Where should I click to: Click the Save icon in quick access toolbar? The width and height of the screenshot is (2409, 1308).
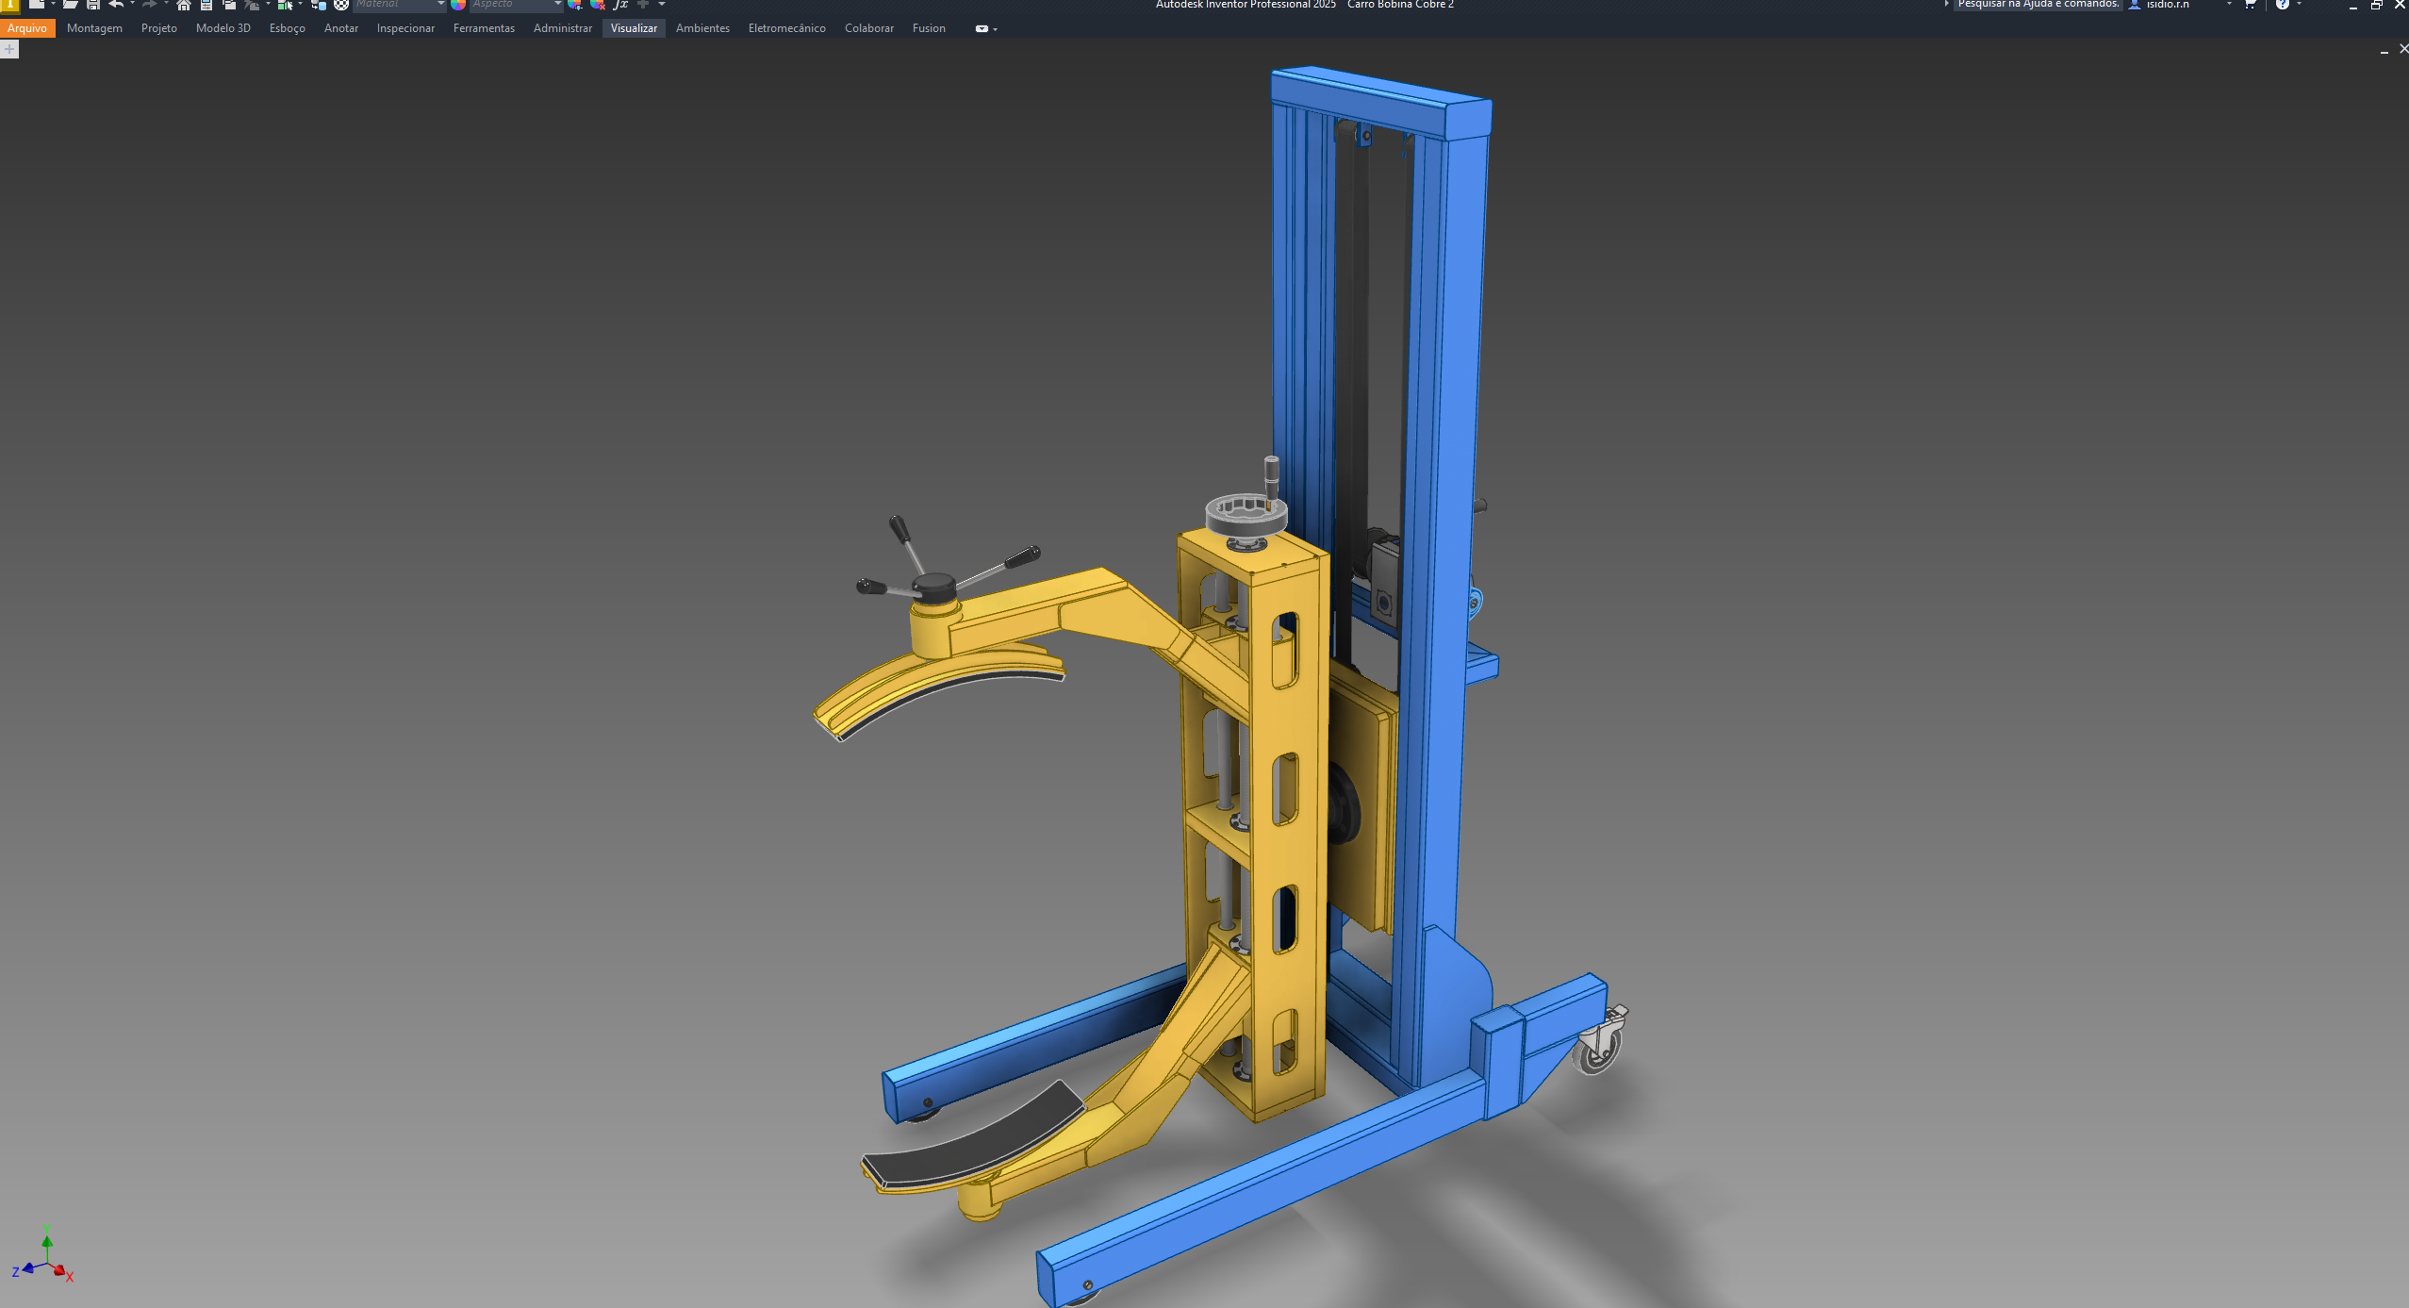93,5
